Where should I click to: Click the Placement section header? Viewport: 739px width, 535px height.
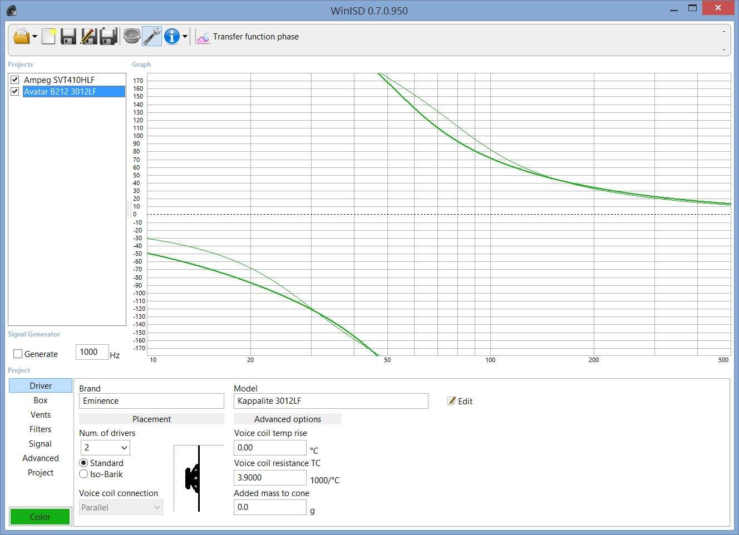pyautogui.click(x=151, y=419)
